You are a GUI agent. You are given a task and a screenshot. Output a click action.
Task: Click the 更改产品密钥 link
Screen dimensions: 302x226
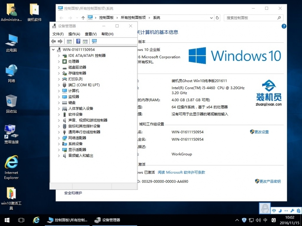pos(270,182)
